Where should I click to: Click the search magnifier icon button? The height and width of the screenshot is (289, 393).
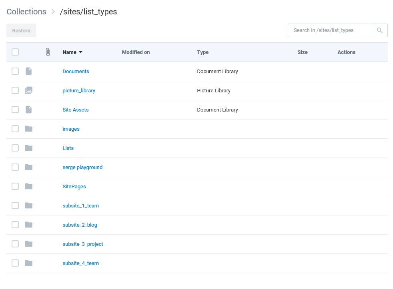click(x=380, y=30)
